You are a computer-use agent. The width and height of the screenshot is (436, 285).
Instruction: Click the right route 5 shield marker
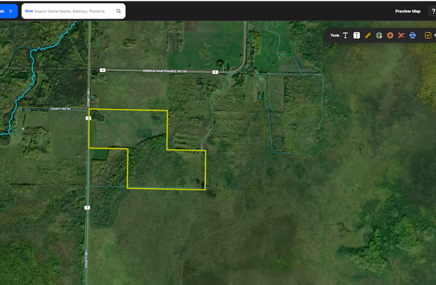tap(215, 72)
